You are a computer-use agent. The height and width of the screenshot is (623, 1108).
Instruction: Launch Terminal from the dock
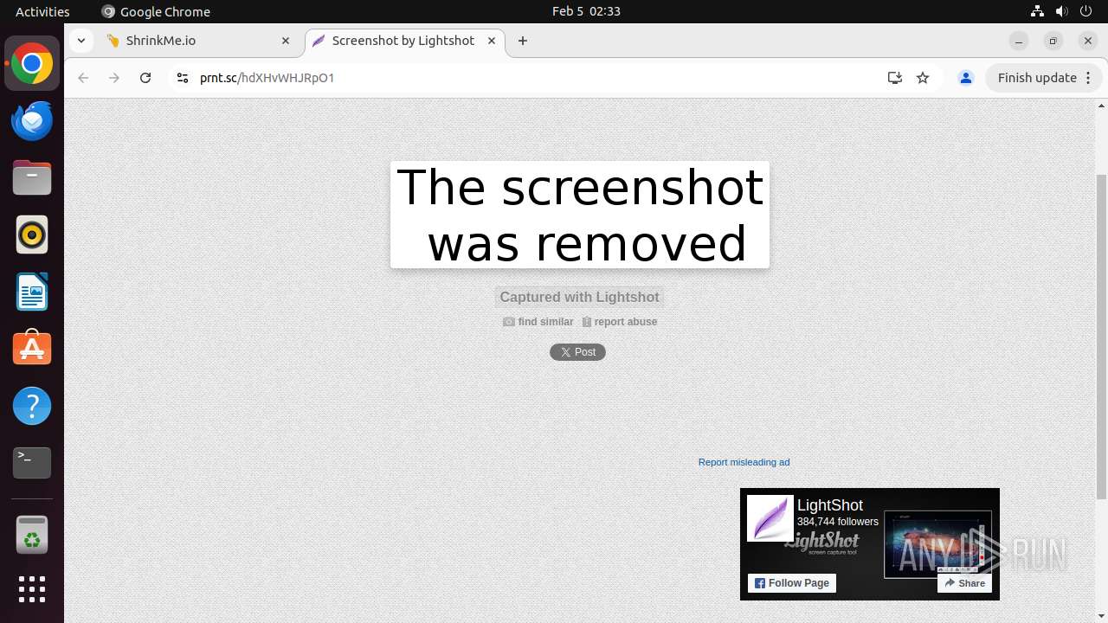tap(32, 463)
